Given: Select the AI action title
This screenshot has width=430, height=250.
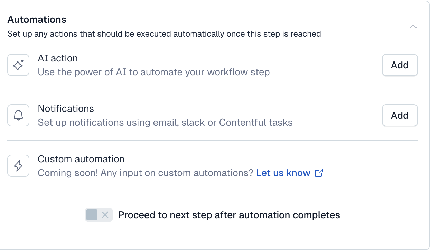Looking at the screenshot, I should point(58,58).
